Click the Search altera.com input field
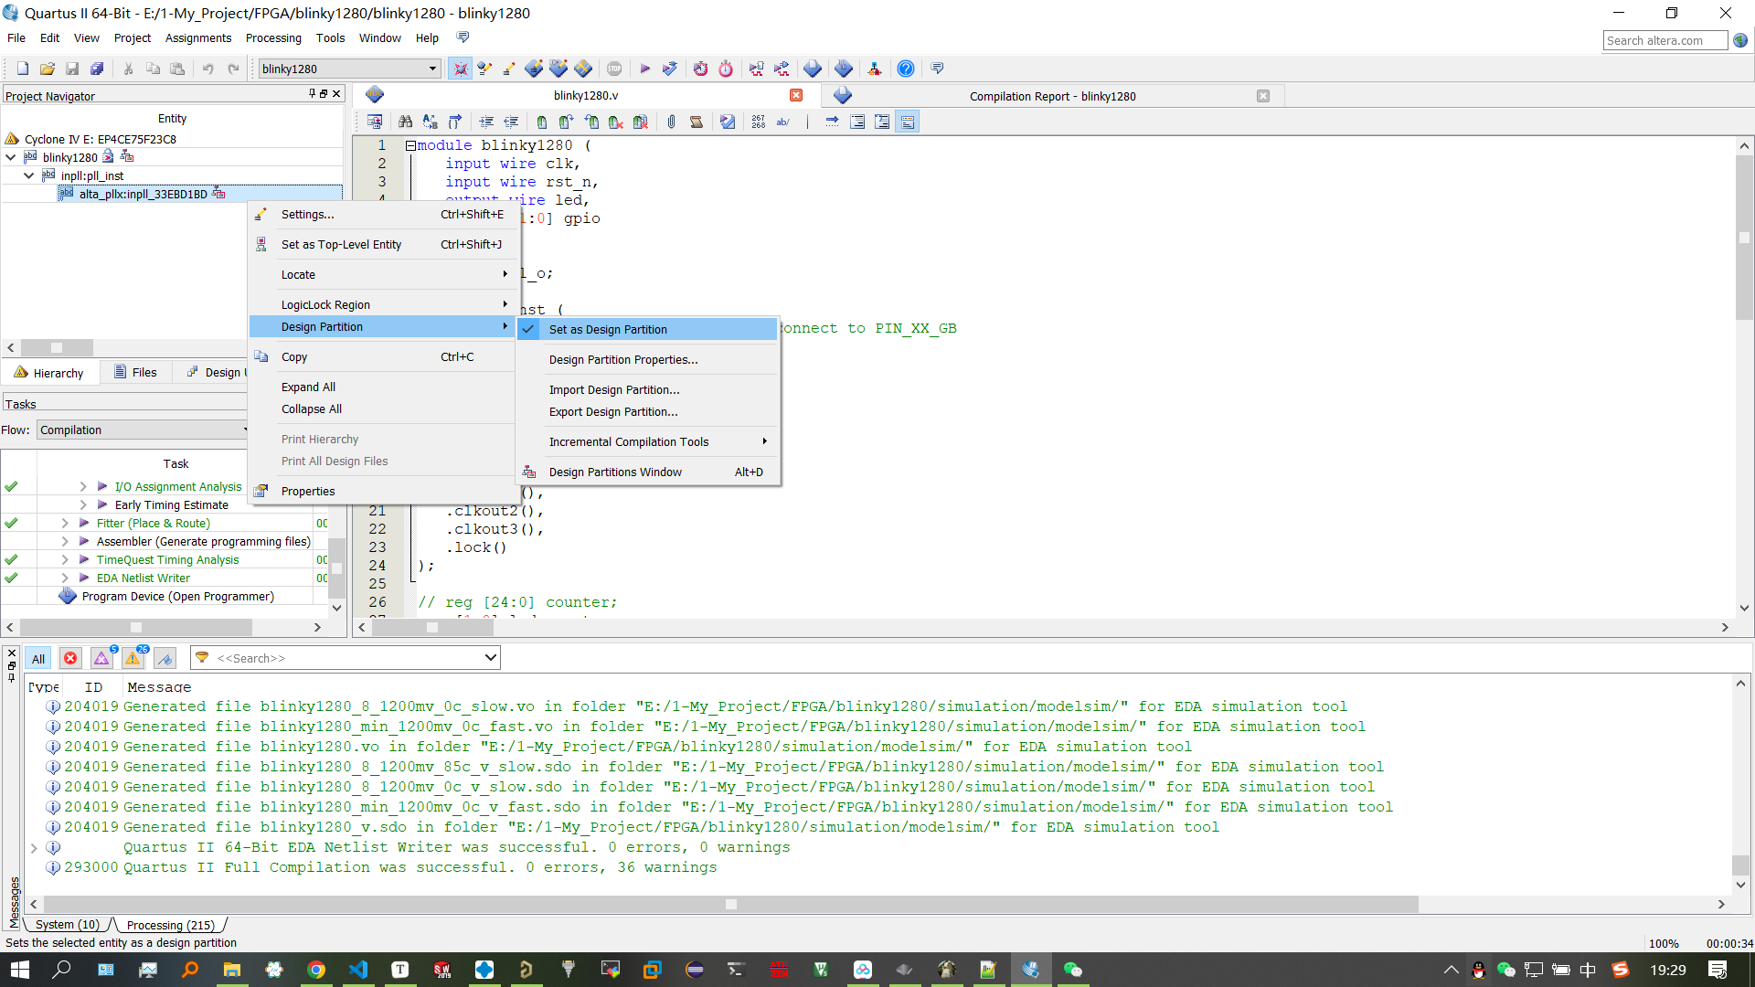Image resolution: width=1755 pixels, height=987 pixels. click(x=1665, y=40)
